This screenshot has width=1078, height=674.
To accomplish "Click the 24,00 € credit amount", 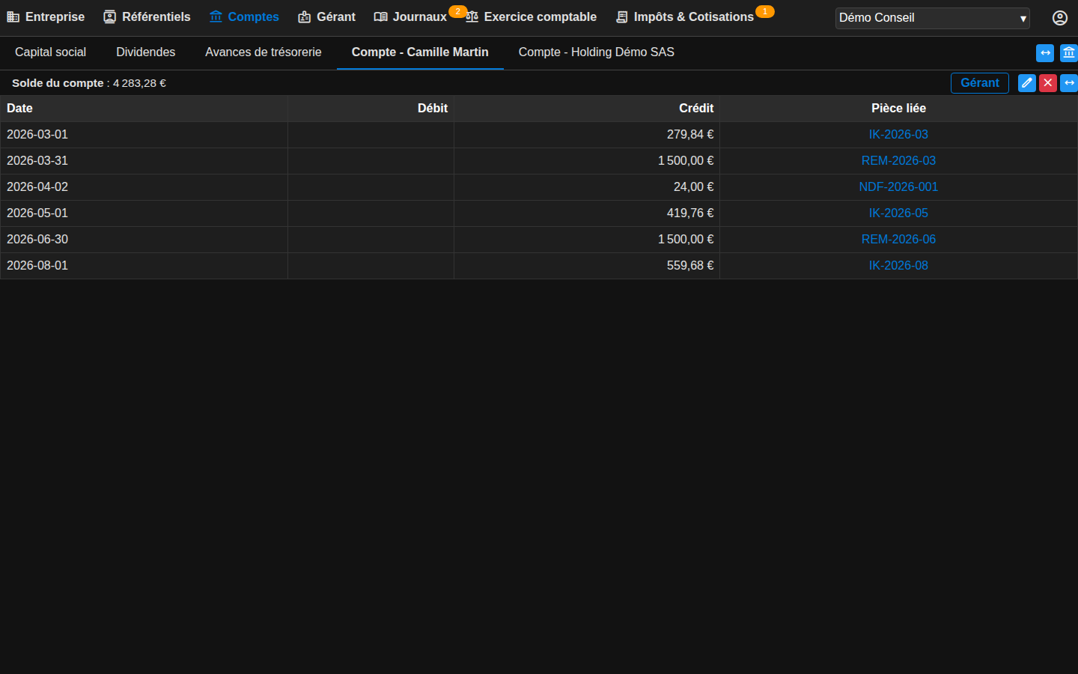I will pyautogui.click(x=694, y=187).
